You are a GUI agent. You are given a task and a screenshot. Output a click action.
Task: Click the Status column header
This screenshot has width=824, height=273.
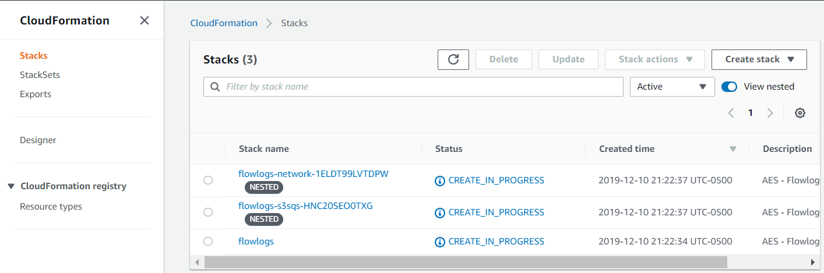pyautogui.click(x=449, y=149)
